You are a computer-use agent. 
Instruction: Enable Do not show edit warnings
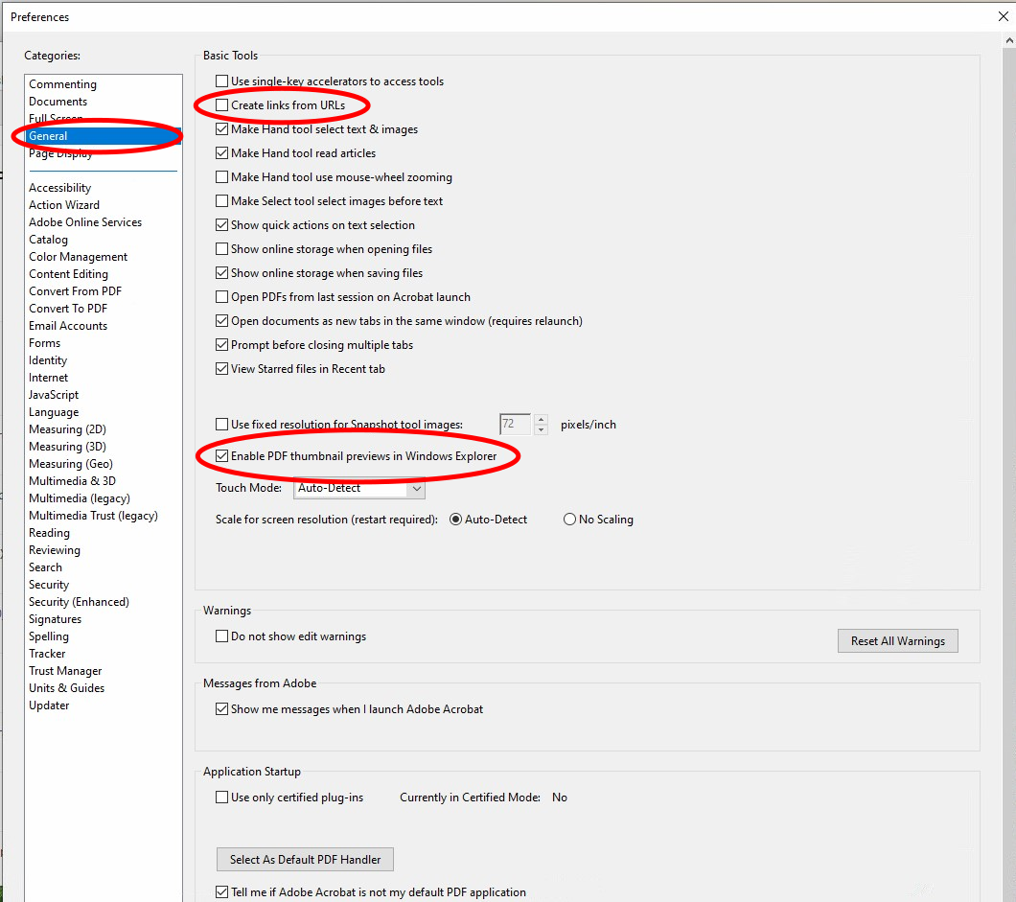point(222,636)
